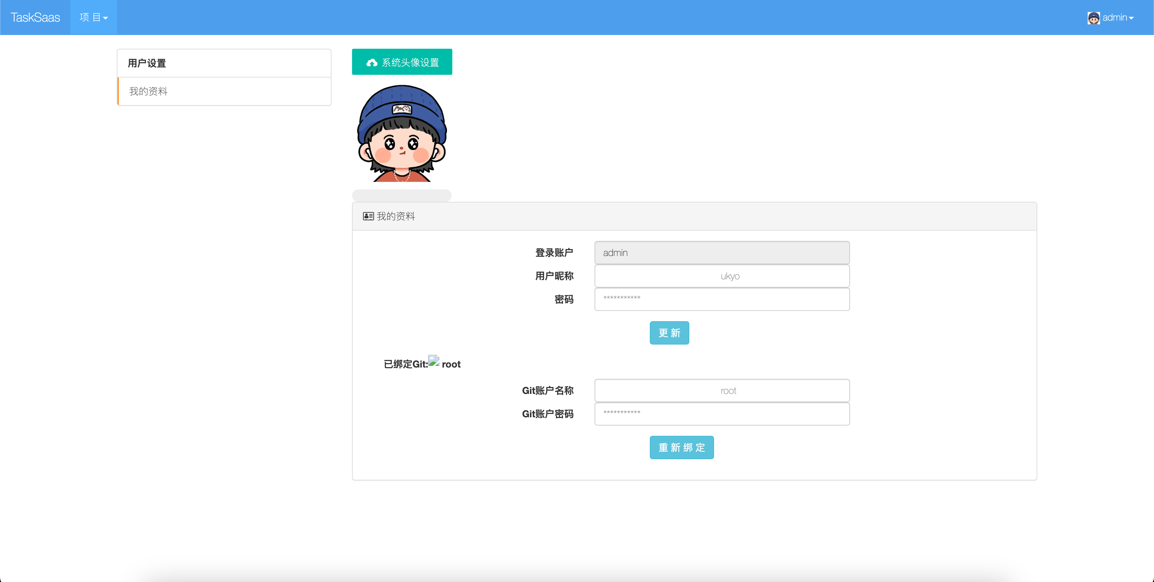
Task: Click the small admin avatar in navbar
Action: (x=1093, y=18)
